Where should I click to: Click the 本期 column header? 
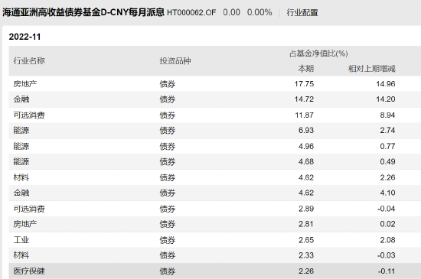pyautogui.click(x=306, y=69)
